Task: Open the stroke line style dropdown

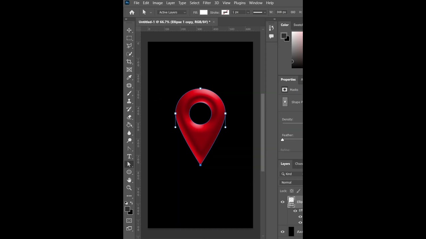Action: coord(260,12)
